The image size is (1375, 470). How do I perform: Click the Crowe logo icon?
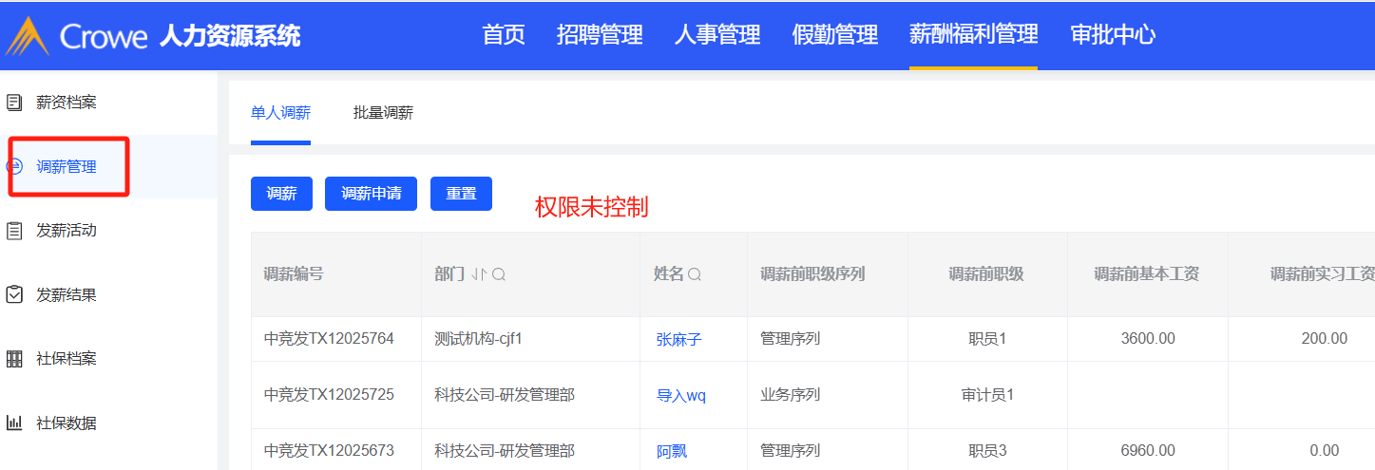coord(27,36)
